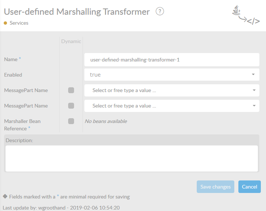Click inside the Description text area
This screenshot has height=211, width=266.
132,158
